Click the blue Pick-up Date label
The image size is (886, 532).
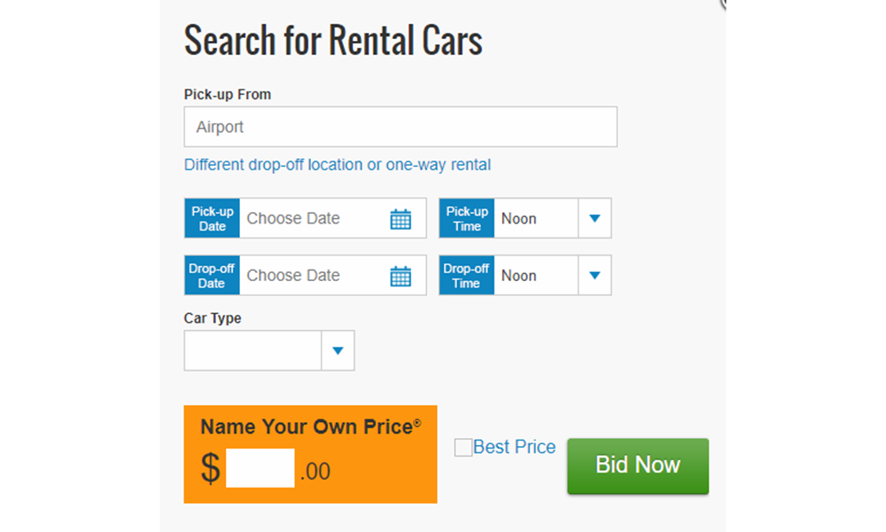(213, 218)
